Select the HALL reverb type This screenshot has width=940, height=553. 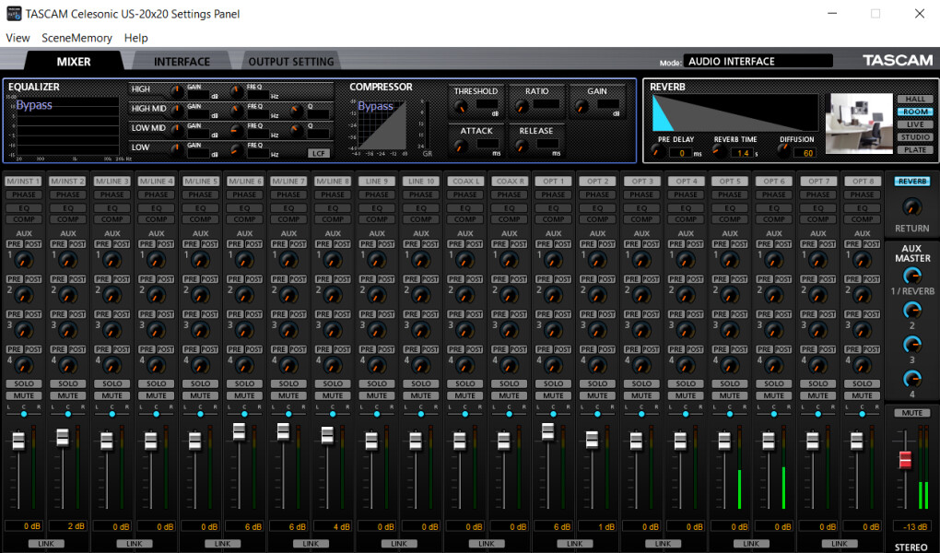click(914, 99)
